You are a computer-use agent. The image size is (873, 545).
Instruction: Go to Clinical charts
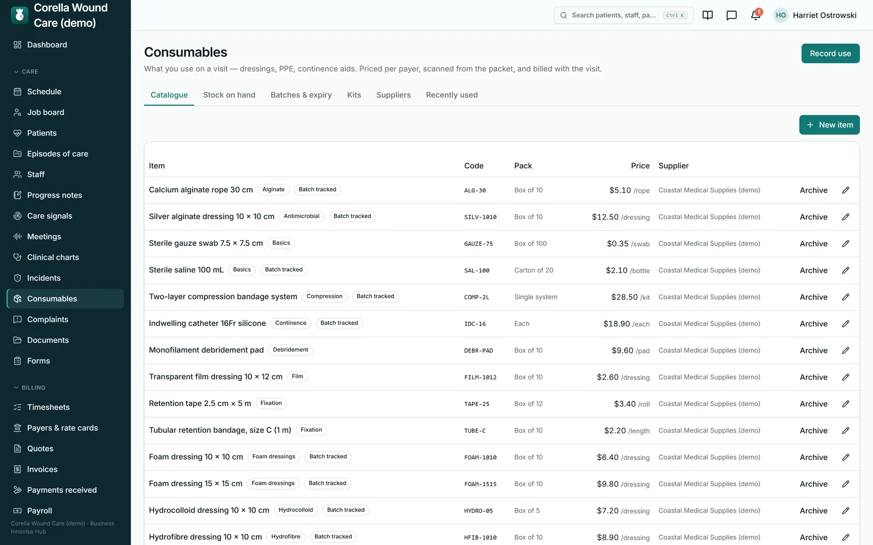65,257
